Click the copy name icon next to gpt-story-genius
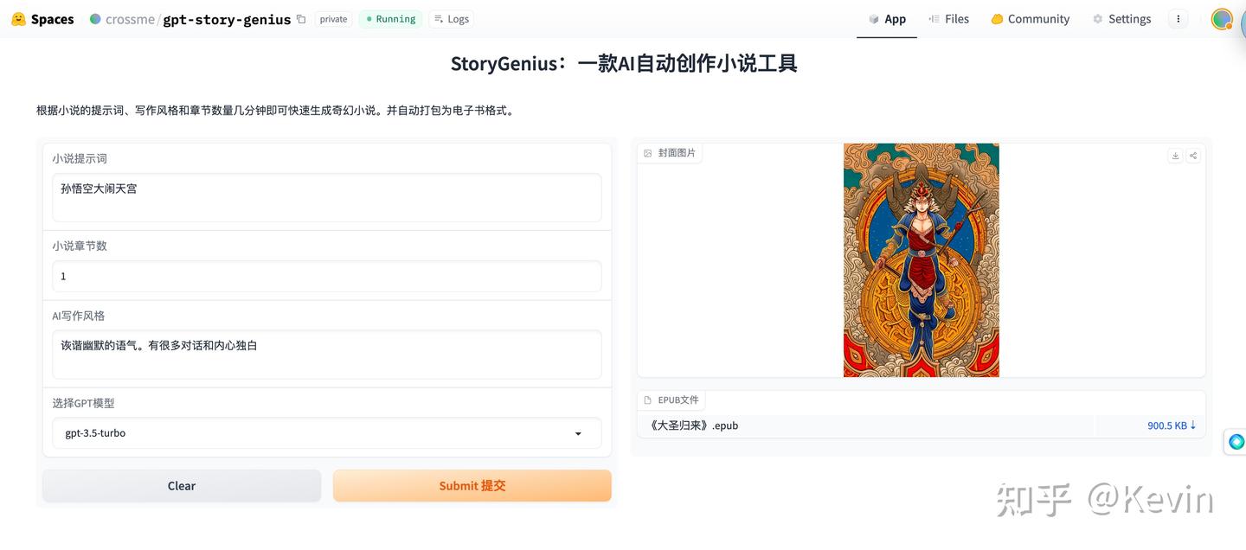The width and height of the screenshot is (1246, 550). point(300,17)
